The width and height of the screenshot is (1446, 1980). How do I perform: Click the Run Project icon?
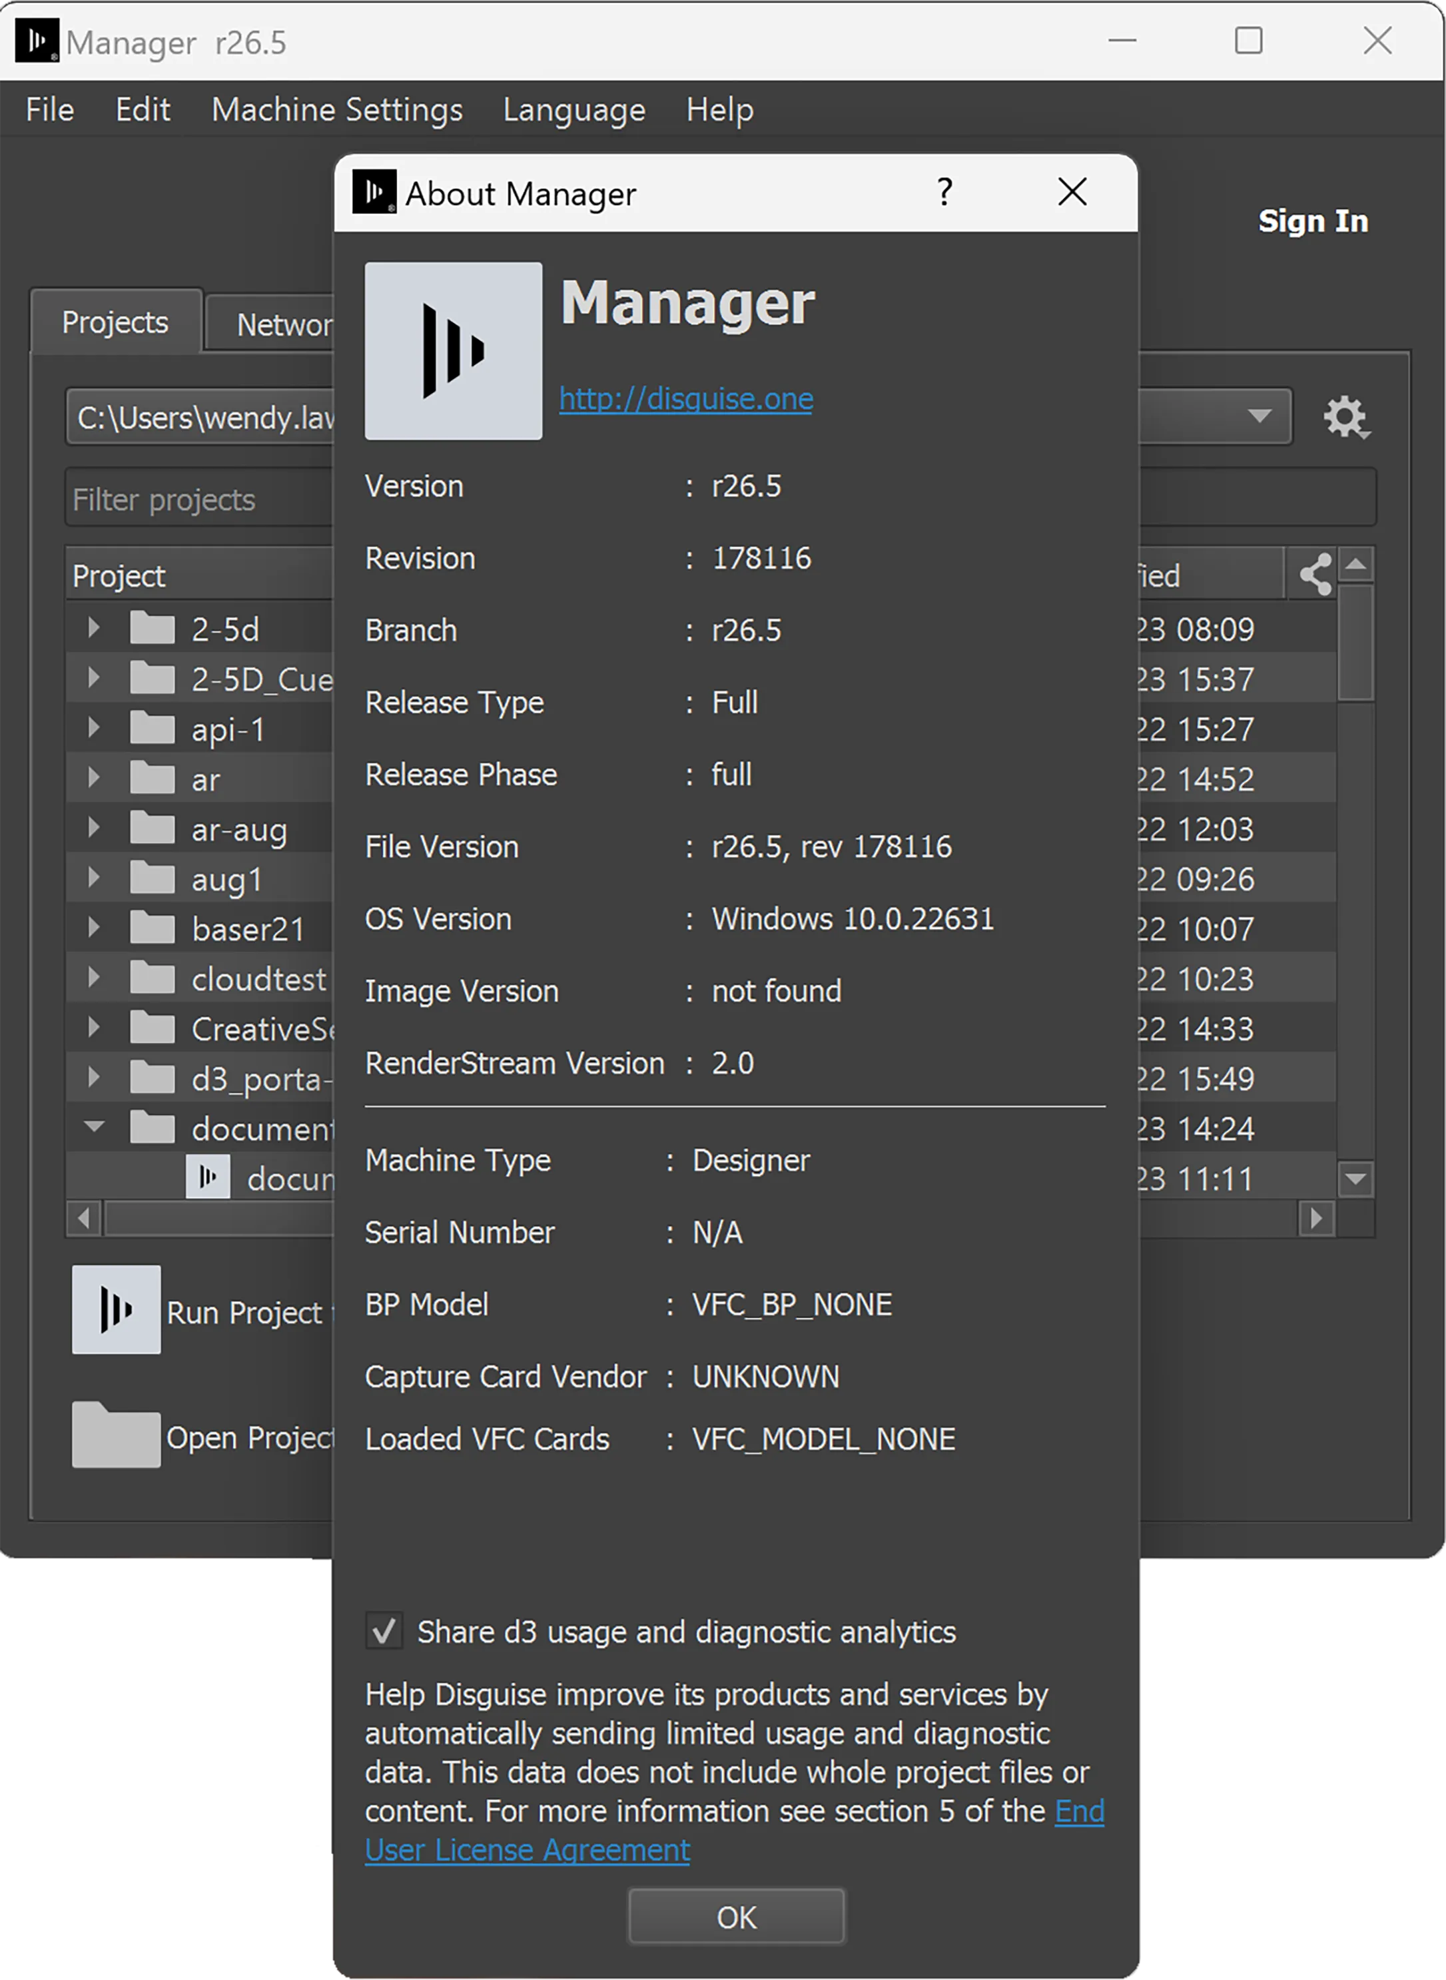pos(115,1309)
